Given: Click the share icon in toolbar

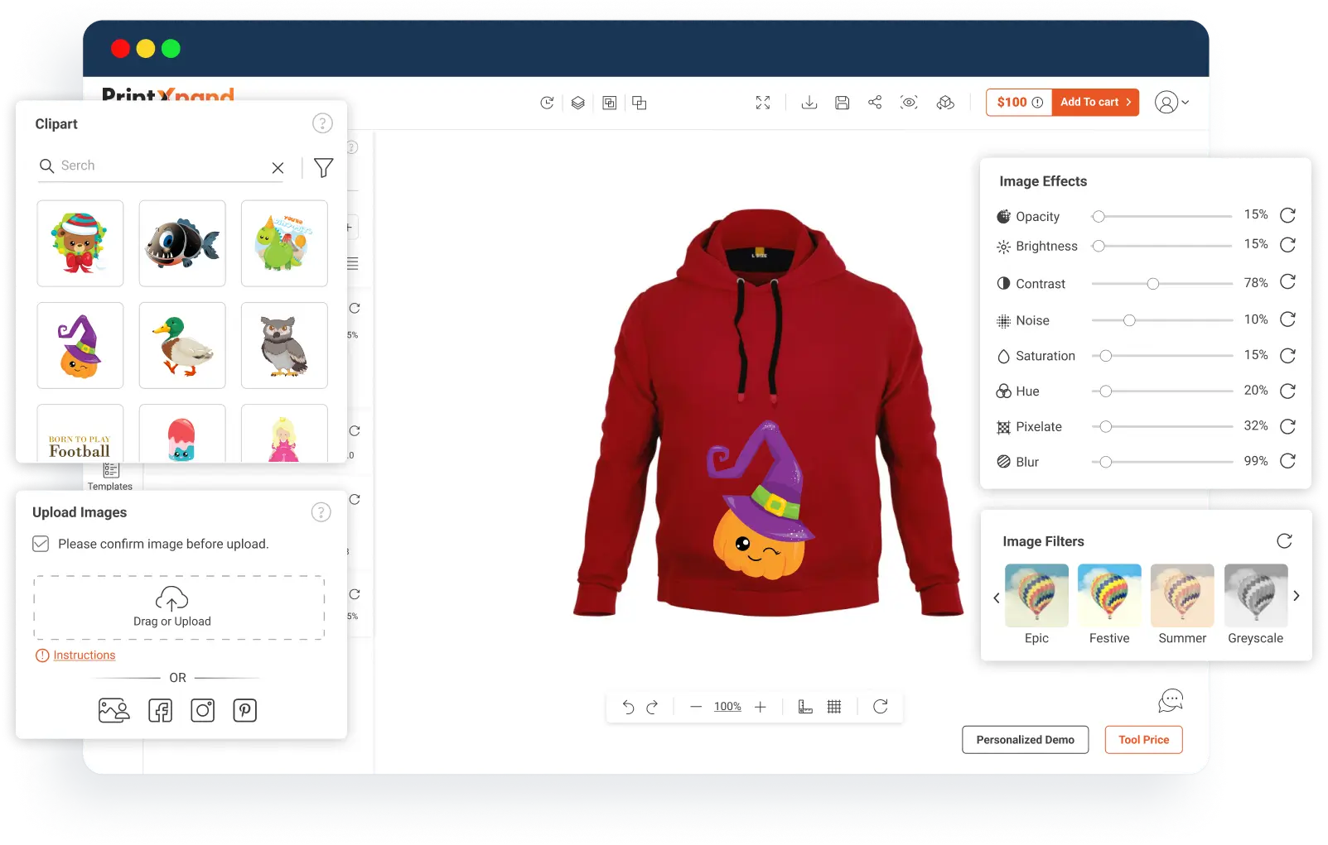Looking at the screenshot, I should 875,103.
